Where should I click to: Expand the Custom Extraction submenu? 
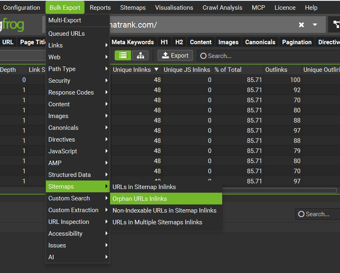(x=78, y=210)
